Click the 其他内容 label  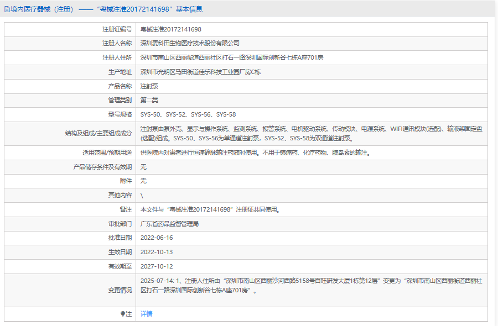120,195
